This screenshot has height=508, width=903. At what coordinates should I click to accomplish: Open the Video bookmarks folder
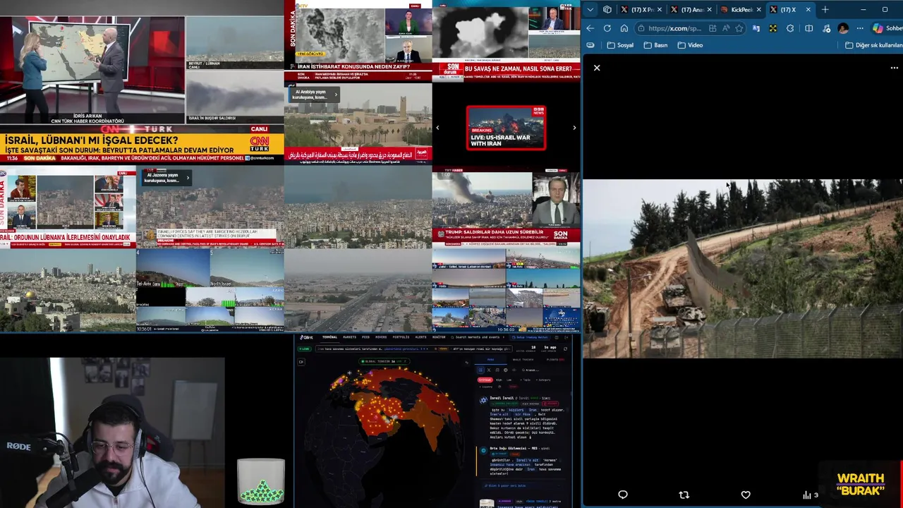691,45
